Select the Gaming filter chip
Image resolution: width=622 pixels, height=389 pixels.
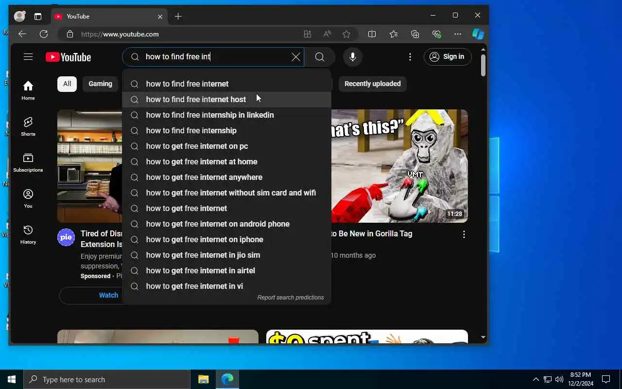(100, 84)
